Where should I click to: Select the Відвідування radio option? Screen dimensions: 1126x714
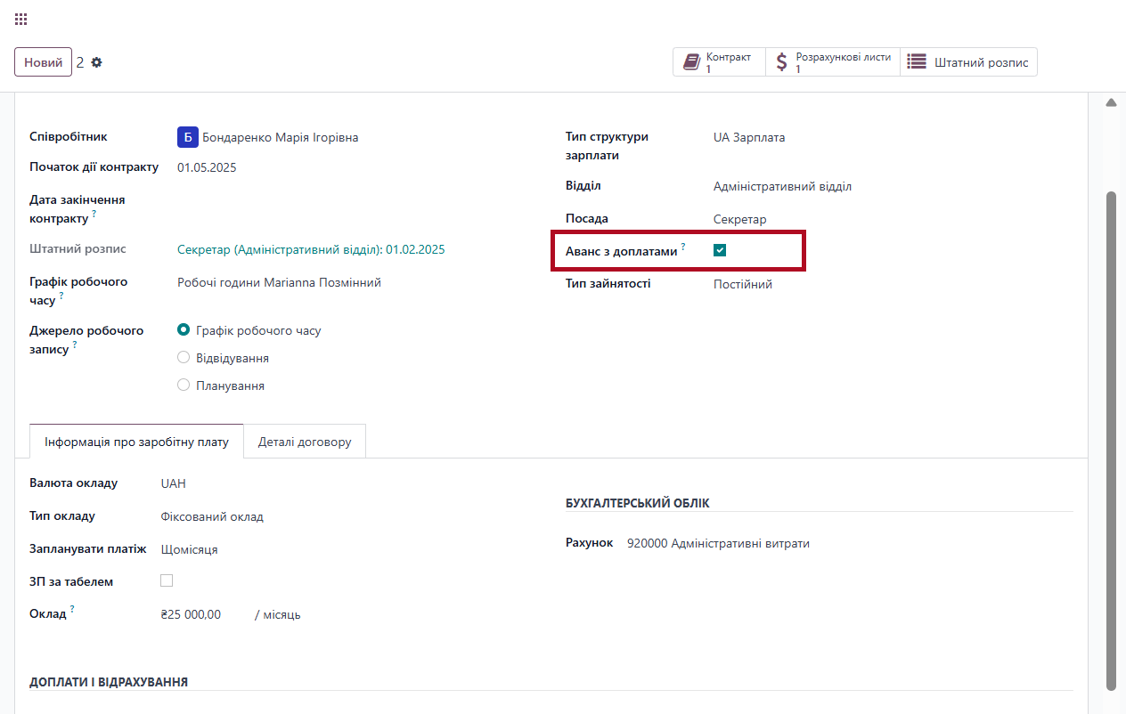[184, 358]
